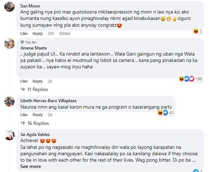This screenshot has height=172, width=217.
Task: Open Libeth Hervas-Baco Villaplaza's avatar
Action: (10, 101)
